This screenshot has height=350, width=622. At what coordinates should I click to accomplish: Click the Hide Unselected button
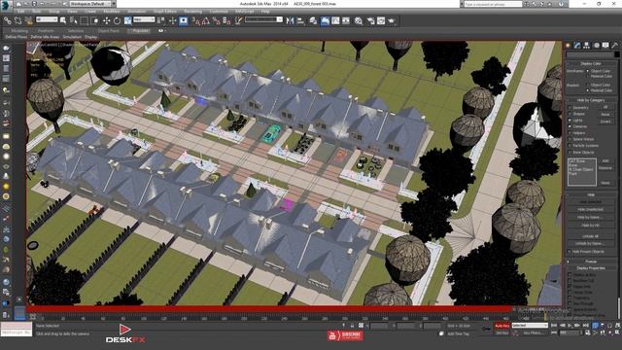click(x=590, y=210)
